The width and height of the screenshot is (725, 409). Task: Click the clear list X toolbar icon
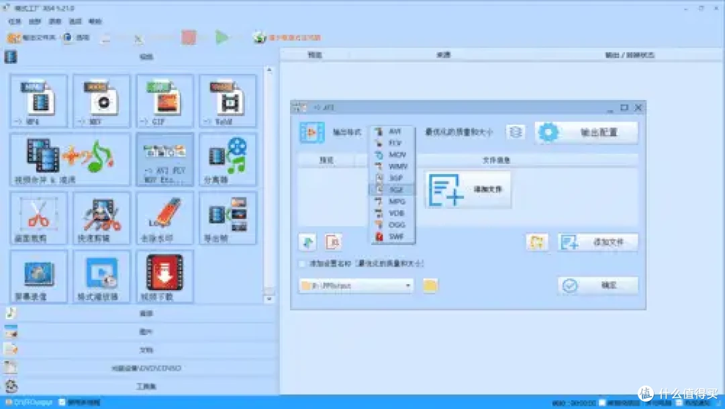click(x=138, y=40)
